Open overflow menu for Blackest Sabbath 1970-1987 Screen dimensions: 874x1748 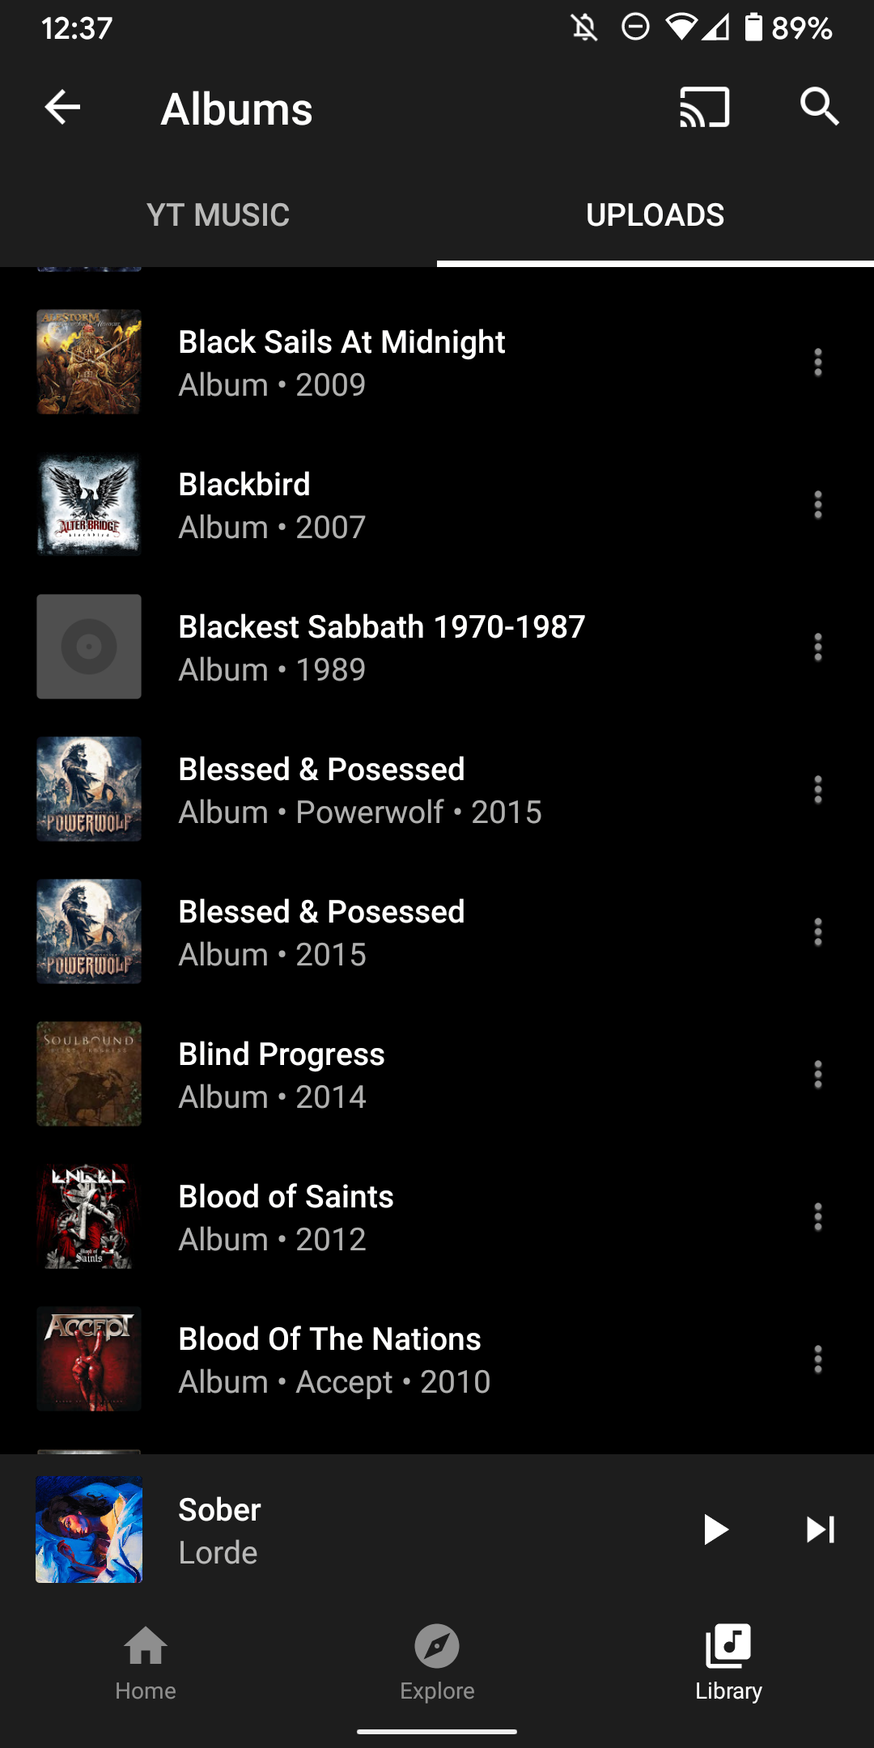818,647
